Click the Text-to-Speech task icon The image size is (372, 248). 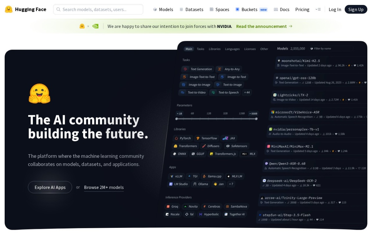213,92
